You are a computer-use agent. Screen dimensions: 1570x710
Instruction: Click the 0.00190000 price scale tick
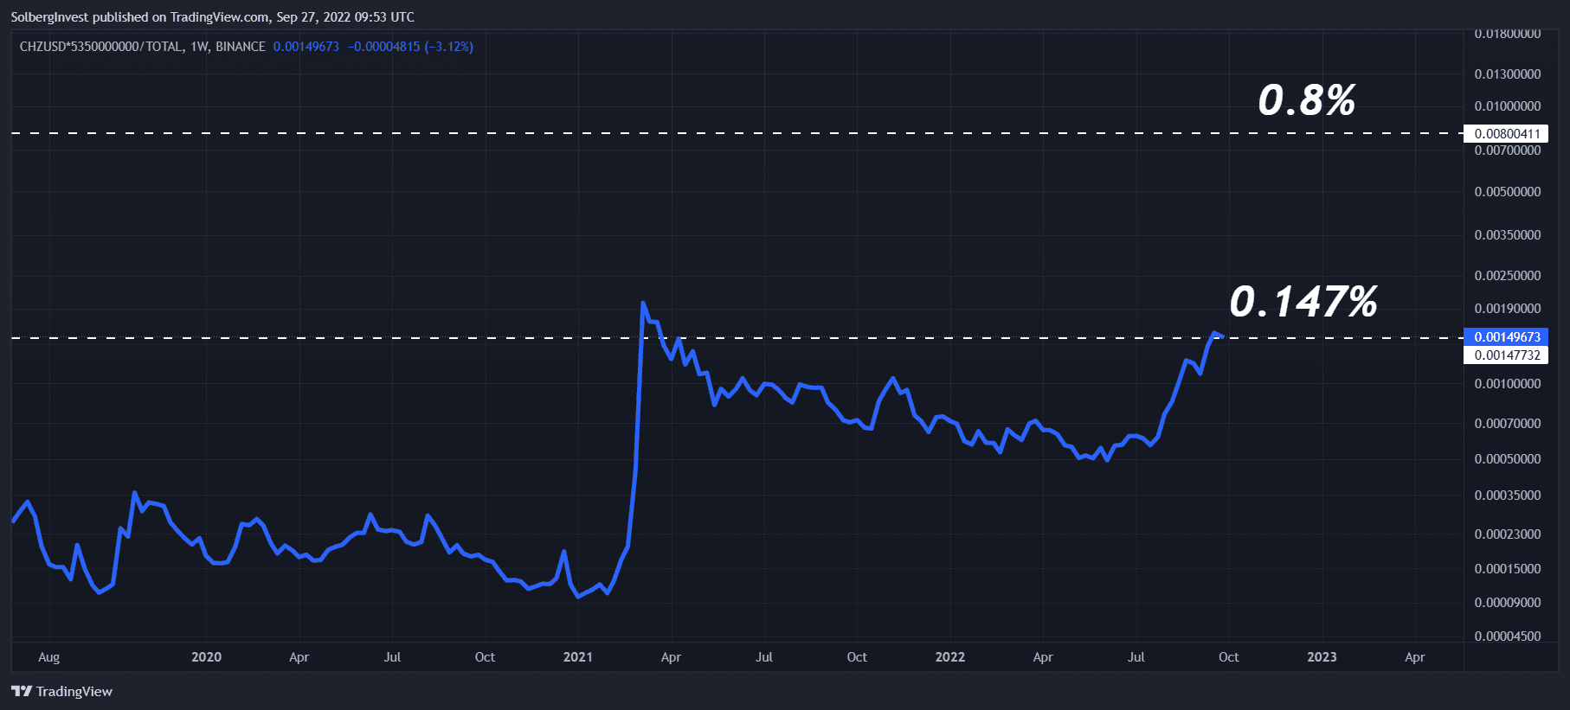pyautogui.click(x=1508, y=309)
